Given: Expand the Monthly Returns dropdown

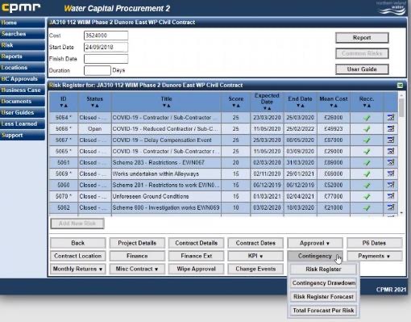Looking at the screenshot, I should [x=77, y=269].
